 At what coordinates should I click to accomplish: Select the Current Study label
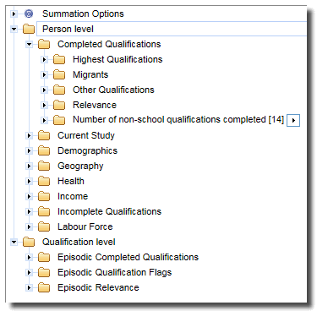pos(86,135)
